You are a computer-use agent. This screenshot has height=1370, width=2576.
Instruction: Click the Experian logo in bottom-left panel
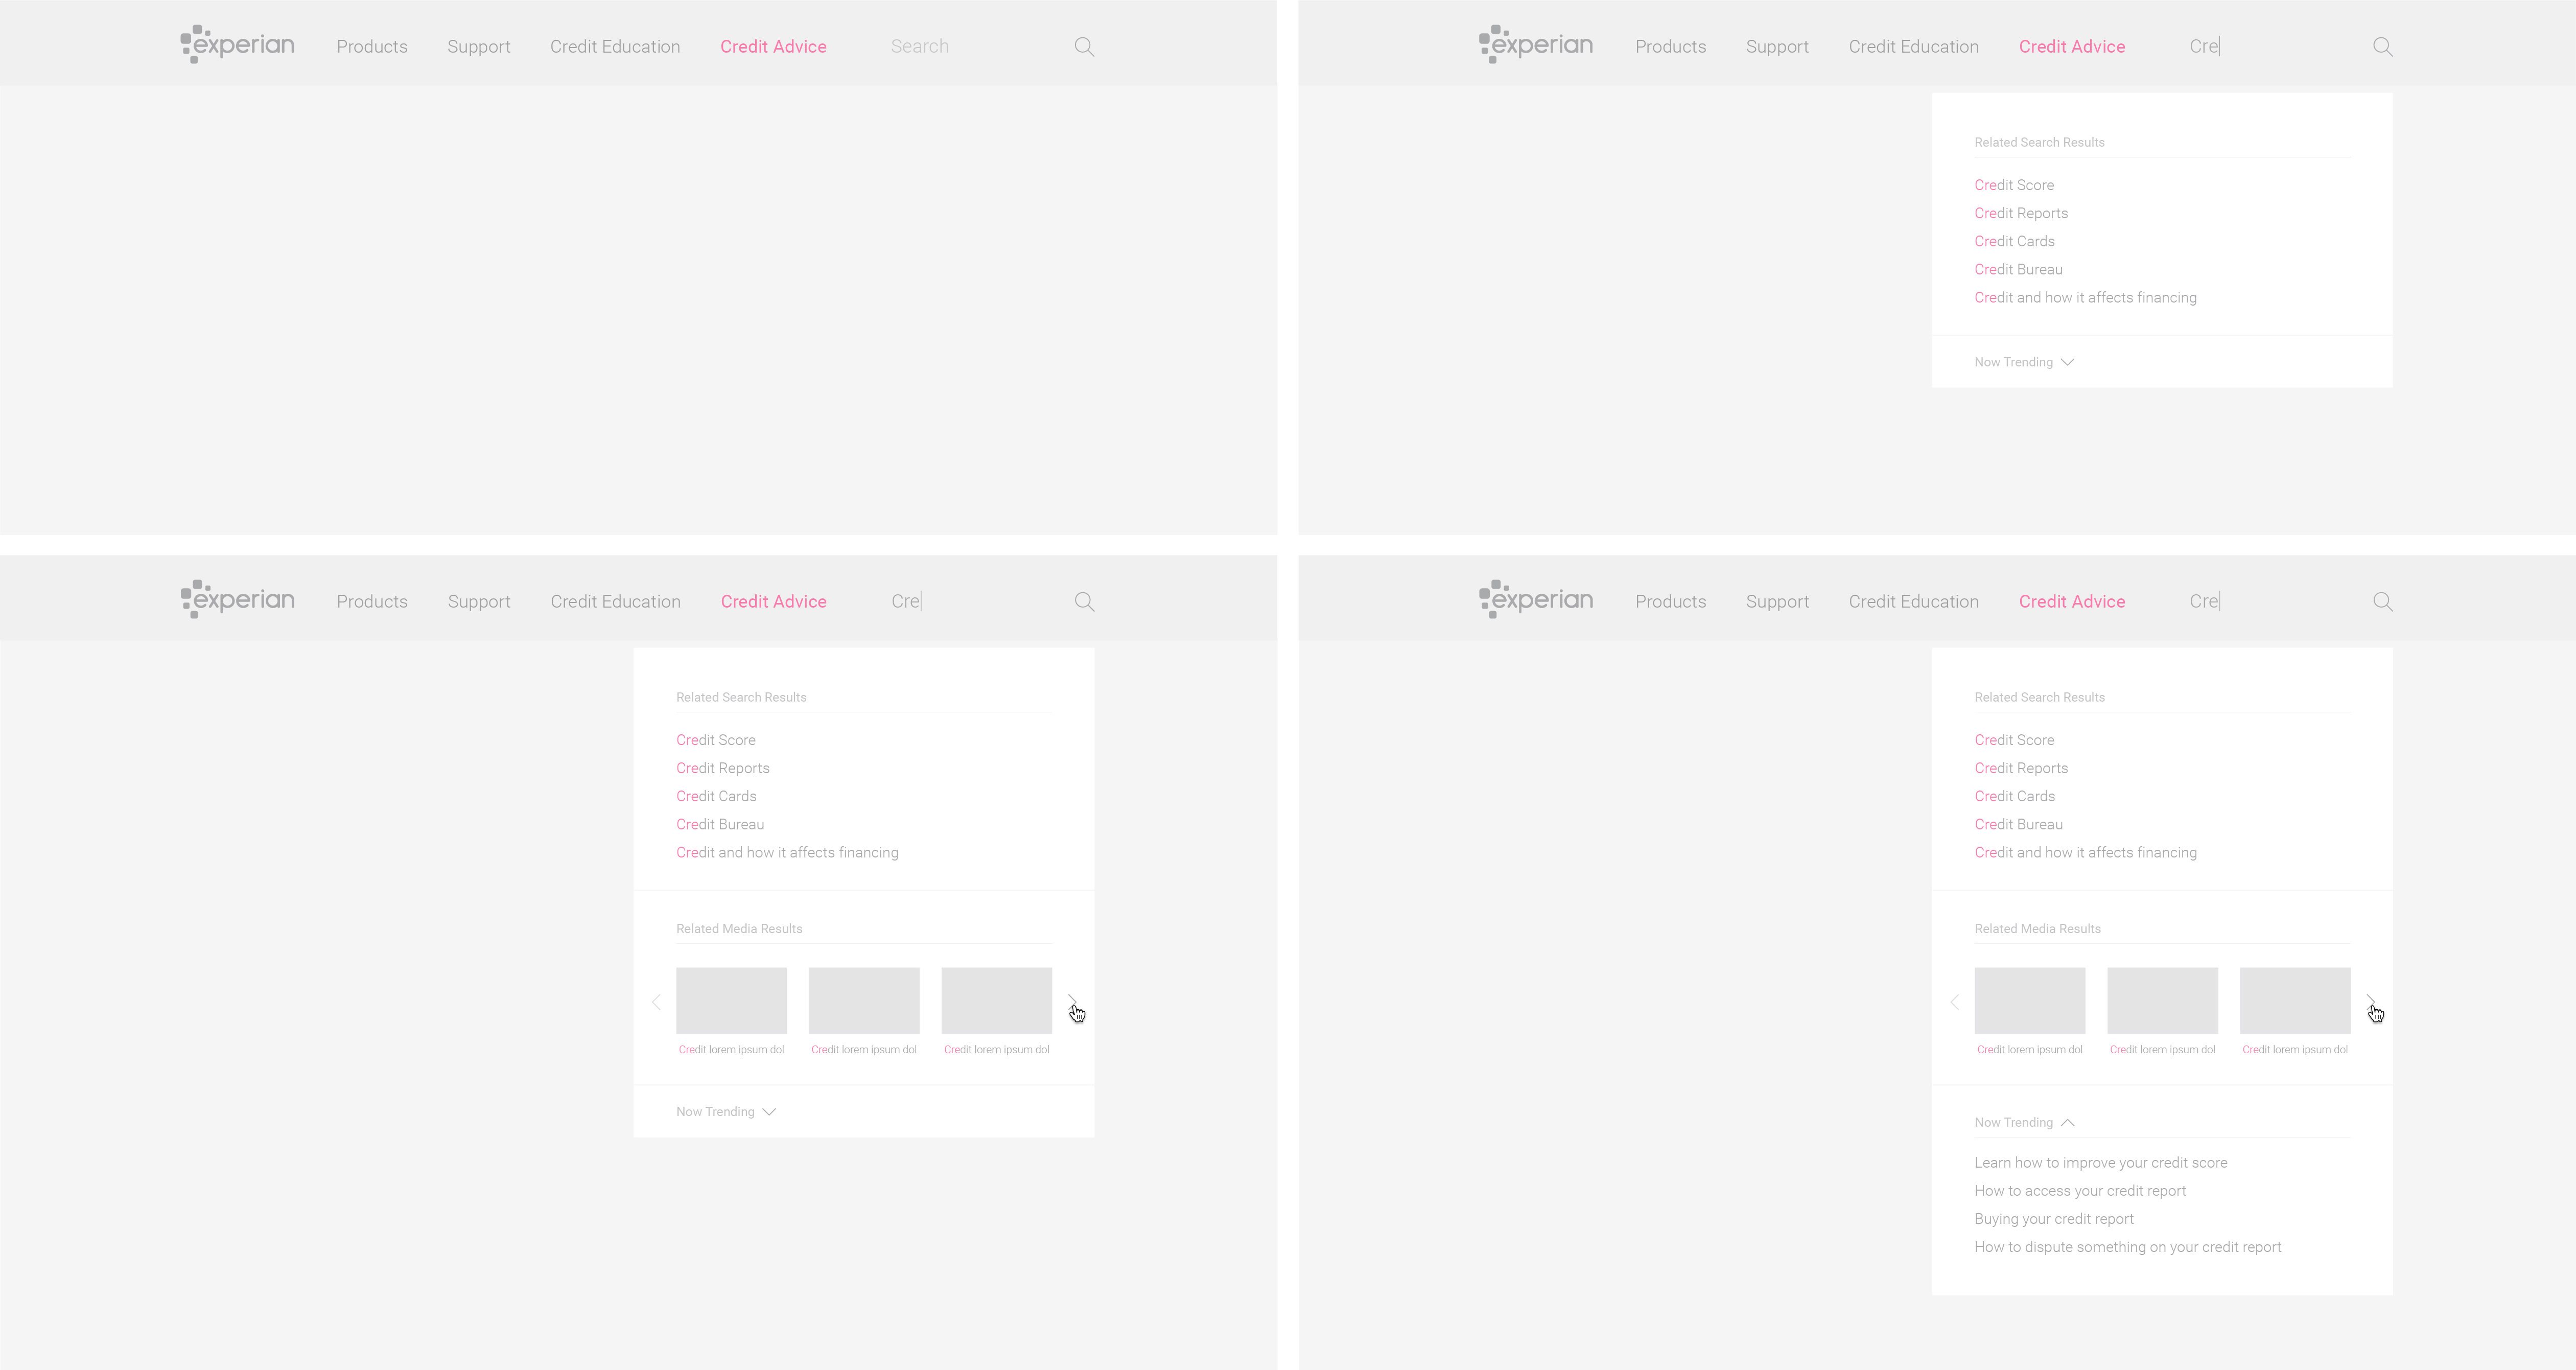pos(237,599)
